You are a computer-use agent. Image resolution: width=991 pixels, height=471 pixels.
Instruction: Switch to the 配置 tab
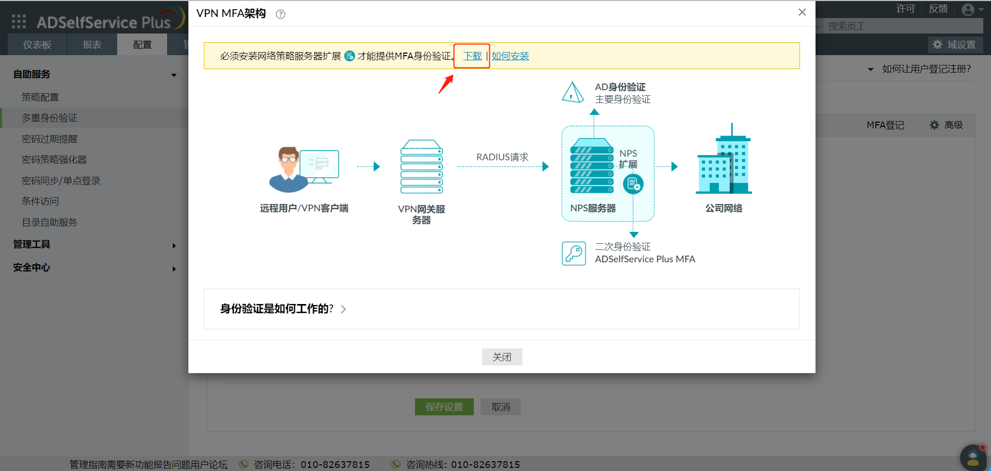point(142,45)
